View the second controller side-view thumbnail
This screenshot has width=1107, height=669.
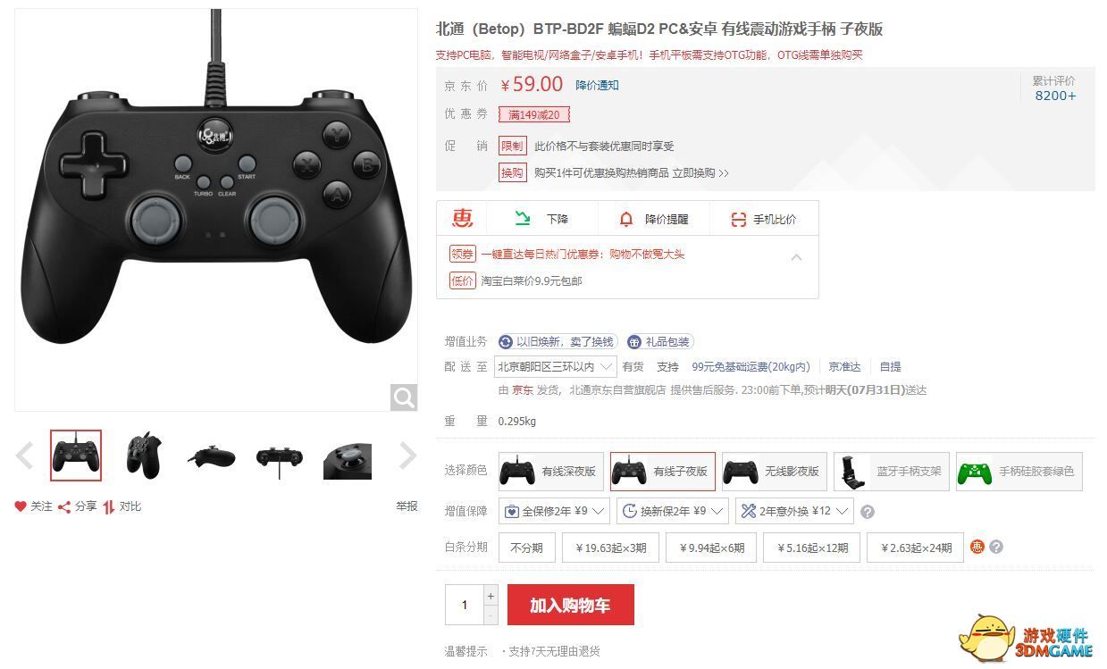[x=144, y=456]
